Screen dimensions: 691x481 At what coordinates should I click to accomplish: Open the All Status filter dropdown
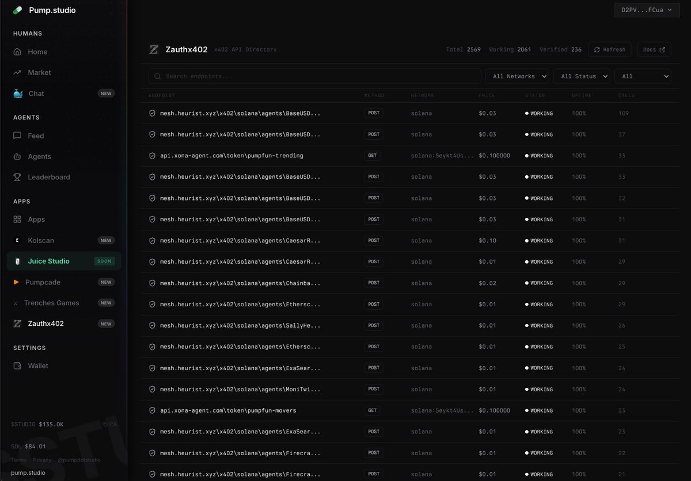click(x=582, y=76)
